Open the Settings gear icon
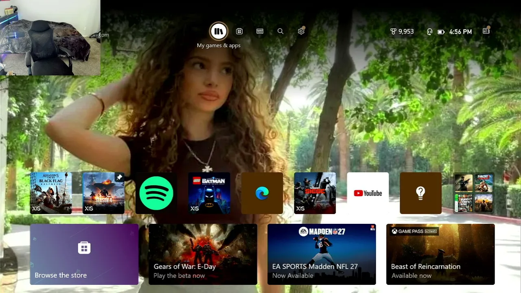The image size is (521, 293). 301,31
